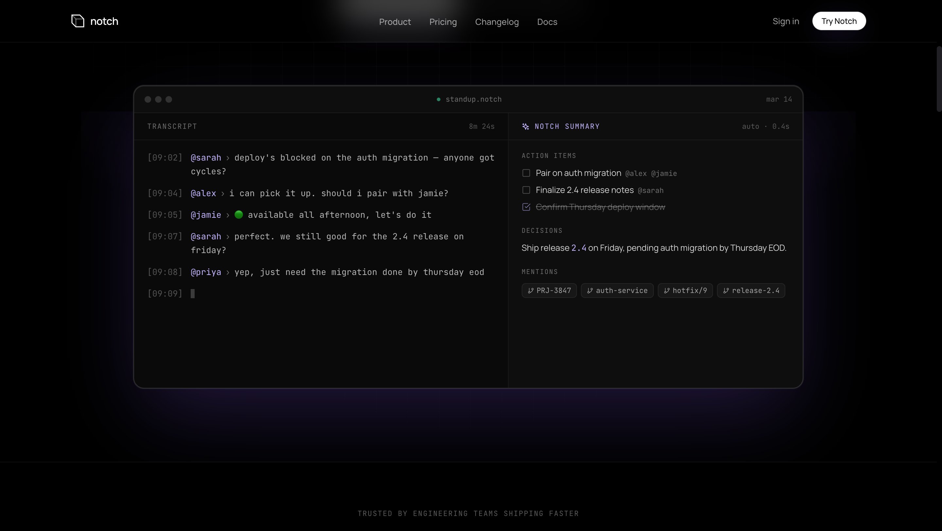The height and width of the screenshot is (531, 942).
Task: Click the third gray window dot
Action: (x=168, y=99)
